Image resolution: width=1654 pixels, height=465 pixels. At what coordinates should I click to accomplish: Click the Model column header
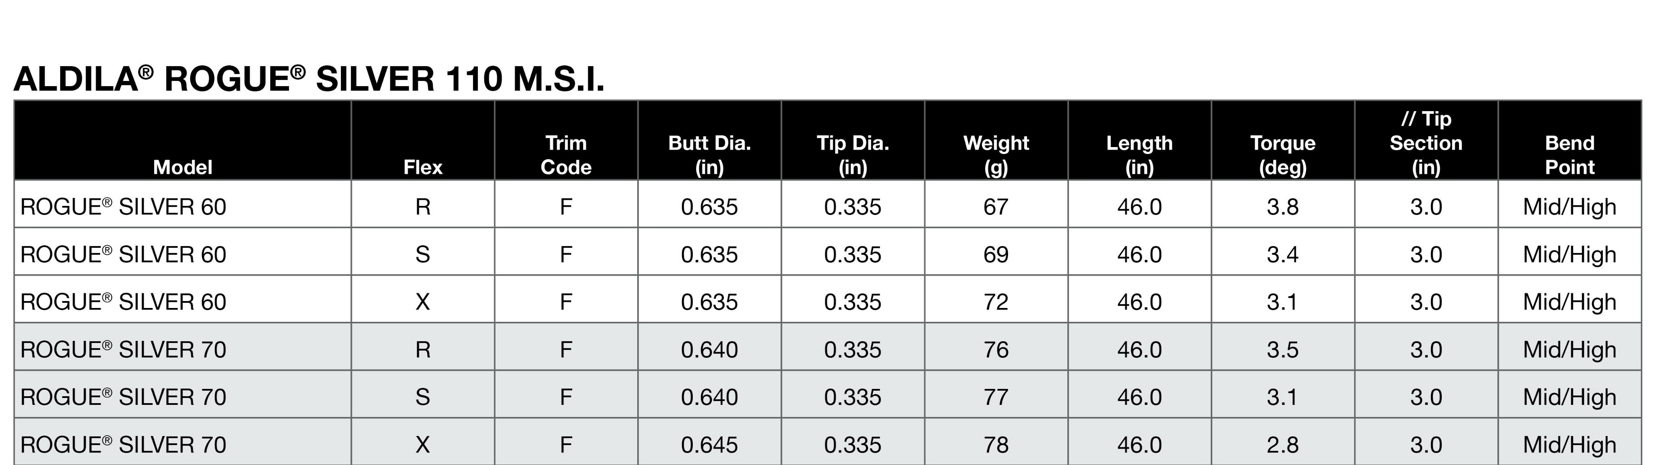pyautogui.click(x=182, y=167)
